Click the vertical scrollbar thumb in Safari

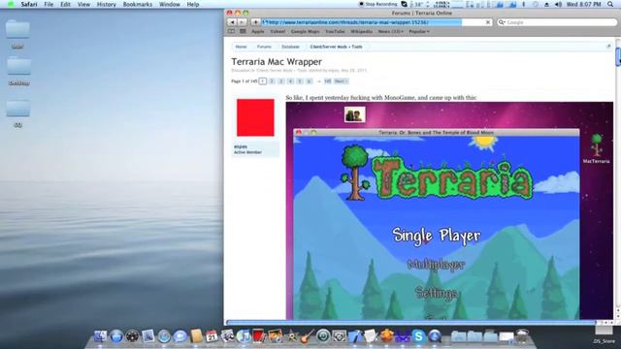click(x=618, y=56)
